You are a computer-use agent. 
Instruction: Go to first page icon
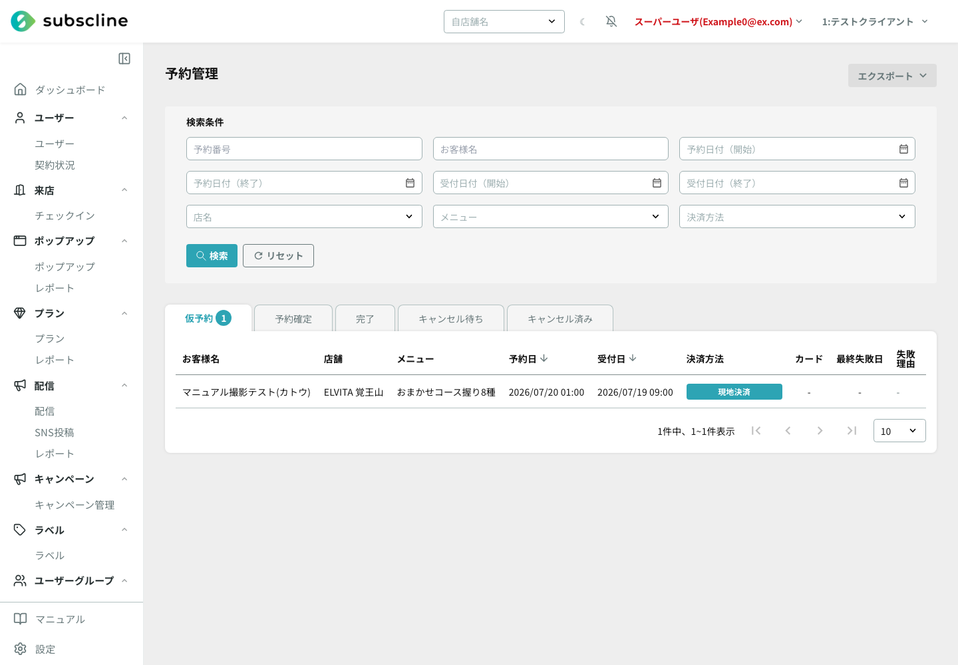pos(756,431)
